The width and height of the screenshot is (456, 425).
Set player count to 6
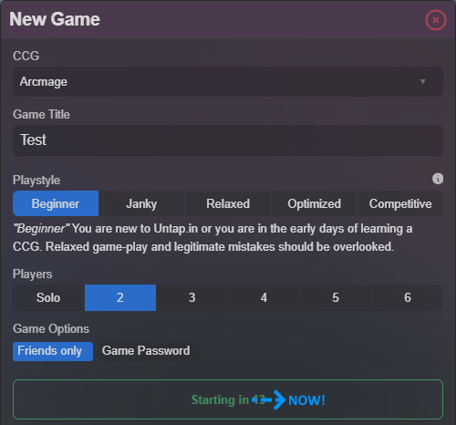pos(408,297)
